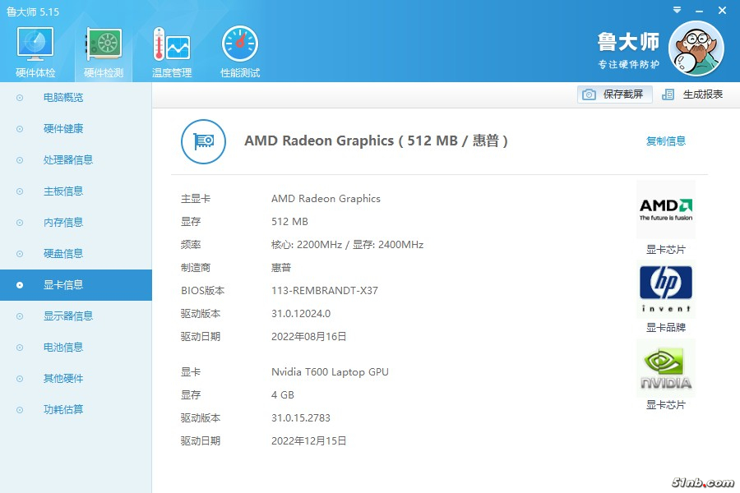The image size is (740, 493).
Task: Click the 显卡芯片 label under NVIDIA logo
Action: 665,405
